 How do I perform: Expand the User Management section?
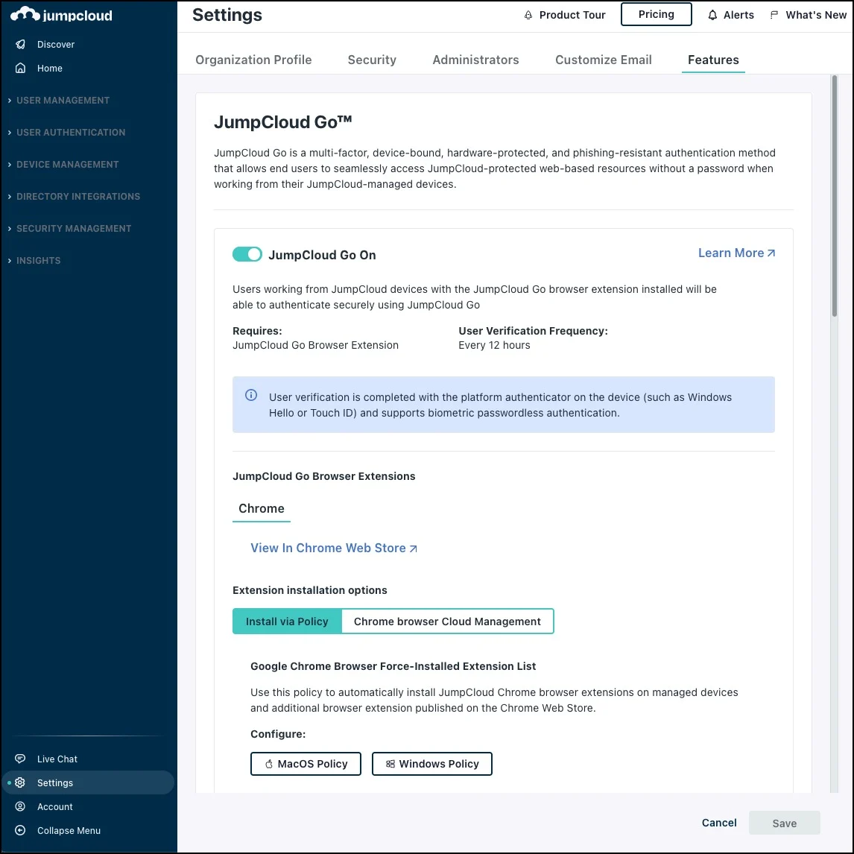(x=63, y=101)
